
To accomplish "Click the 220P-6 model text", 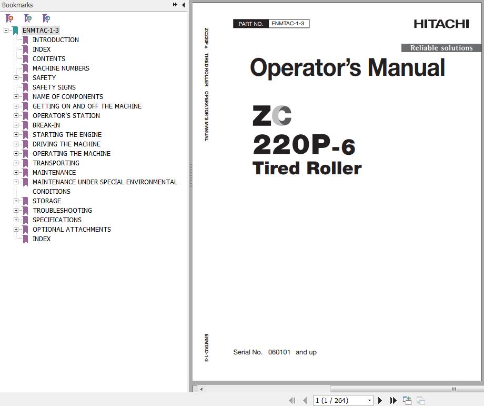I will [x=304, y=145].
